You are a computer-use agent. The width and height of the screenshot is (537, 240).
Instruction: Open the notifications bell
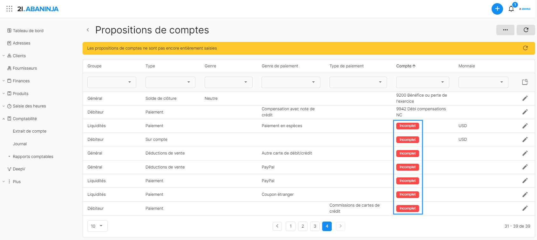(x=511, y=9)
